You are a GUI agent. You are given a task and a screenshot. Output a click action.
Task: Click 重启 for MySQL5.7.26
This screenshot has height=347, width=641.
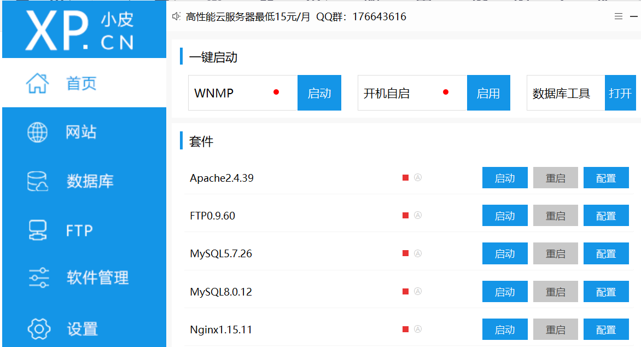[x=556, y=253]
